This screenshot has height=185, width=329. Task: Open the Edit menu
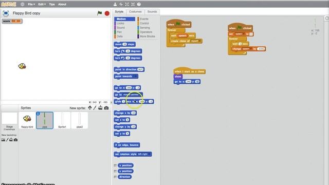coord(42,4)
